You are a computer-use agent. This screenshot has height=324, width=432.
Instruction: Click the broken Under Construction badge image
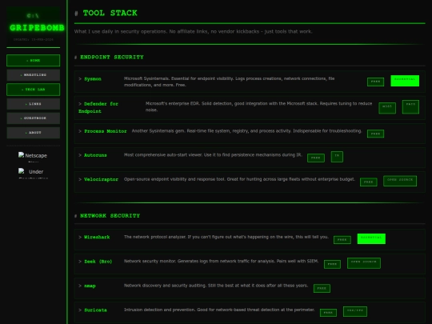[x=33, y=173]
